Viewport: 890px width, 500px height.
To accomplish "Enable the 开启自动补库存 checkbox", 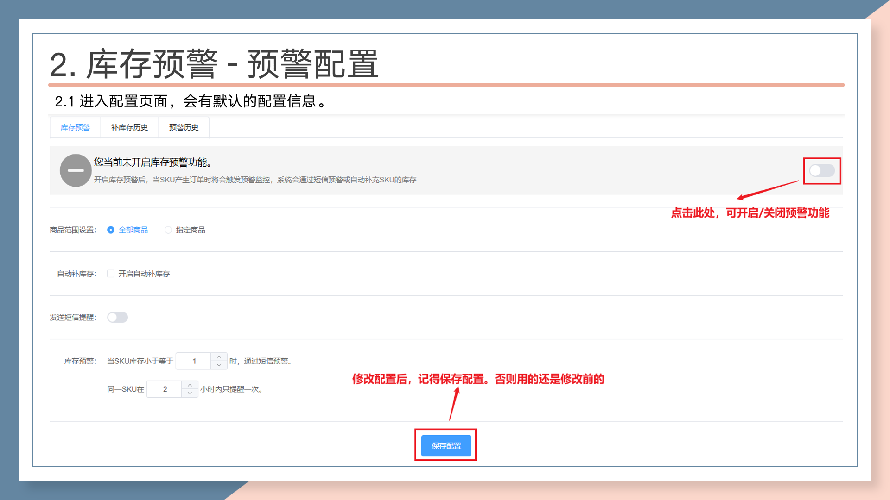I will pyautogui.click(x=111, y=274).
